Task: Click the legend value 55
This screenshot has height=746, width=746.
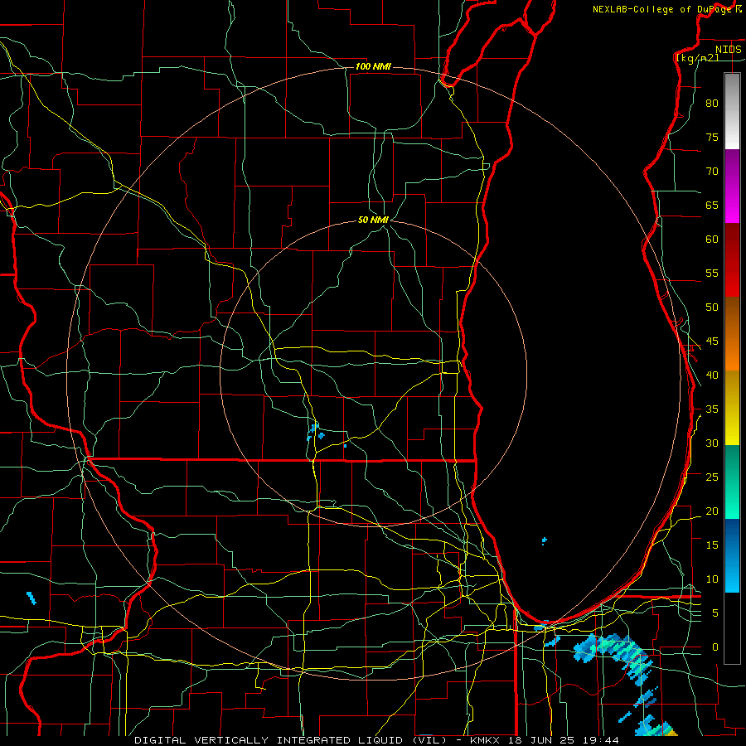Action: 712,273
